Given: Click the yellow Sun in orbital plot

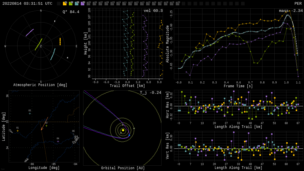Looking at the screenshot, I should [123, 130].
